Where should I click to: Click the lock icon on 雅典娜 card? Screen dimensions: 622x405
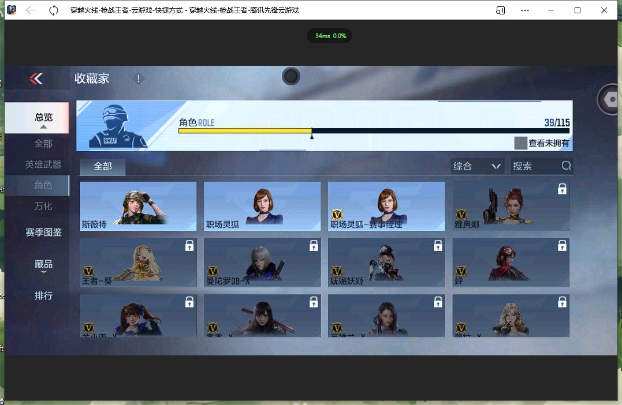click(562, 189)
